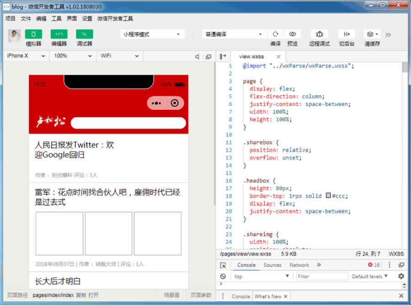Image resolution: width=411 pixels, height=306 pixels.
Task: Click the #ccc color swatch in the code
Action: (328, 195)
